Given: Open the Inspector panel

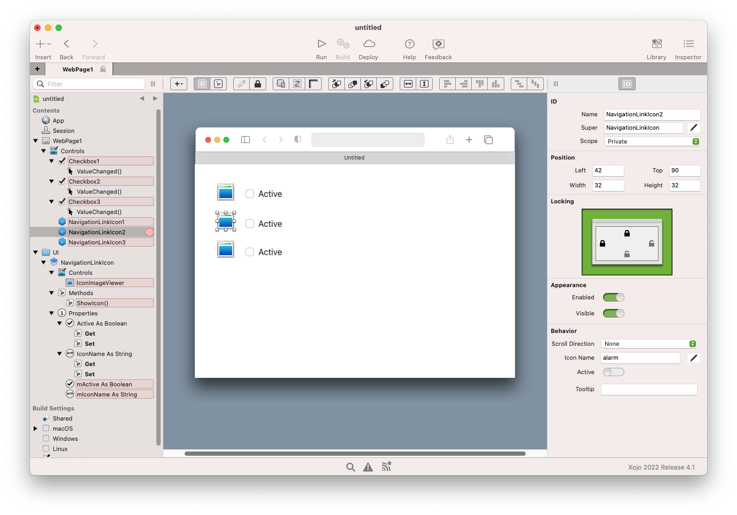Looking at the screenshot, I should tap(688, 48).
